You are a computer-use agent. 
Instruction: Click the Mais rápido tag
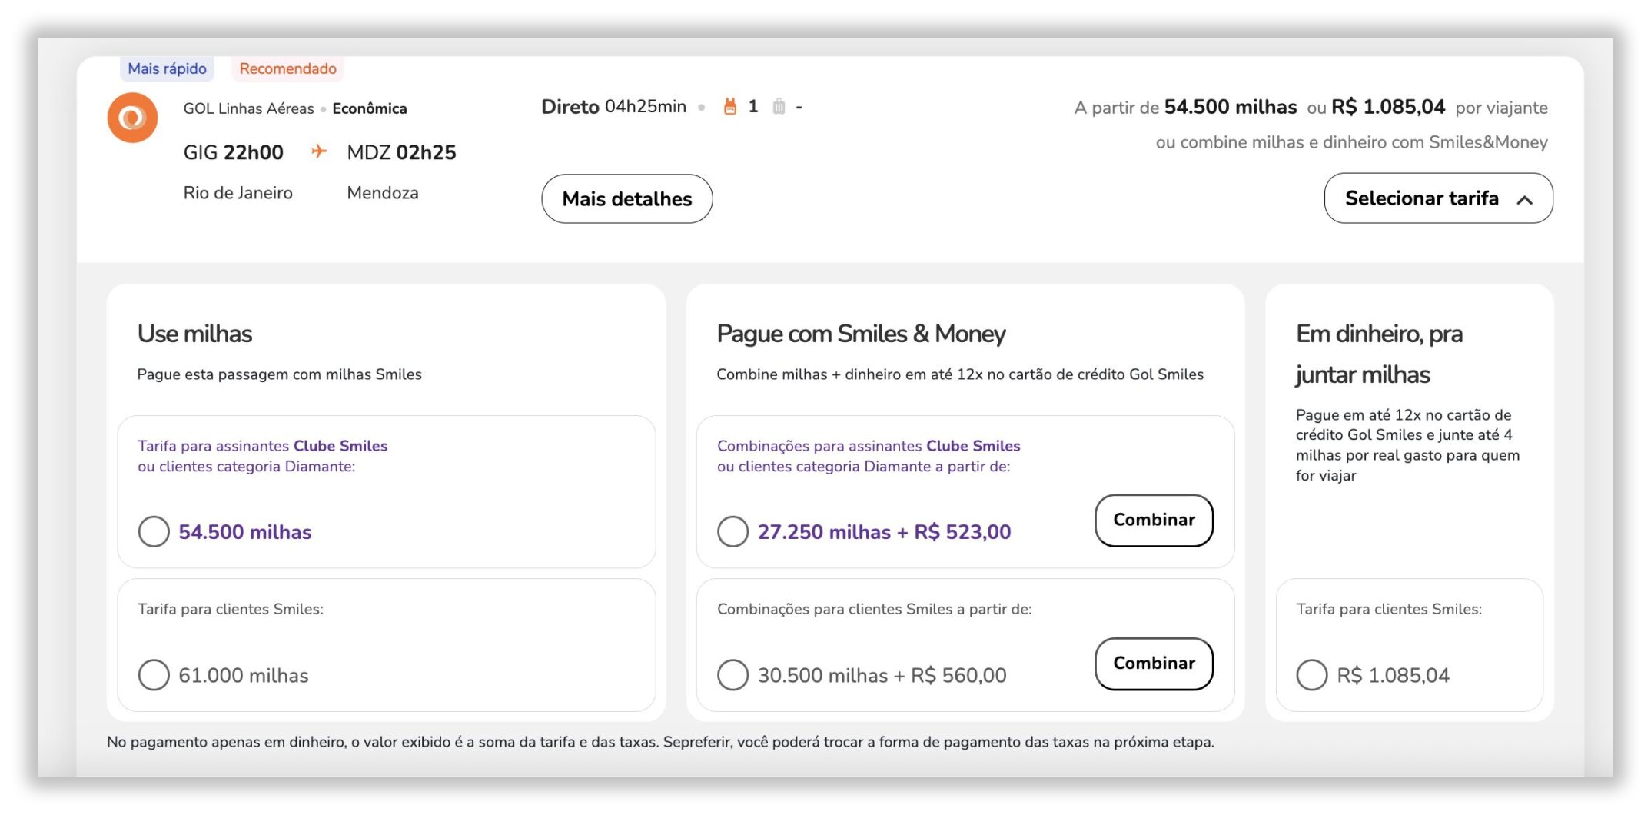167,68
